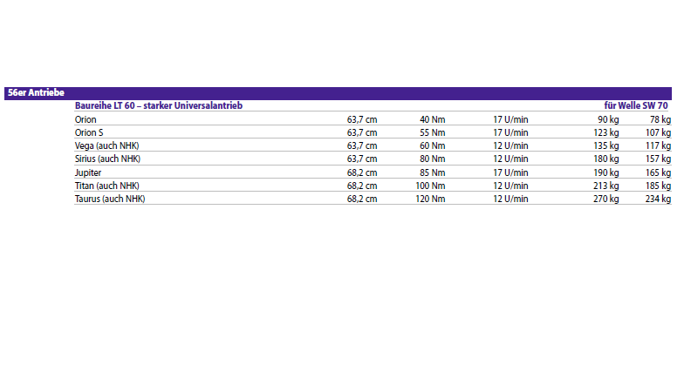
Task: Click '68,2 cm' in the Taurus row
Action: click(x=362, y=199)
